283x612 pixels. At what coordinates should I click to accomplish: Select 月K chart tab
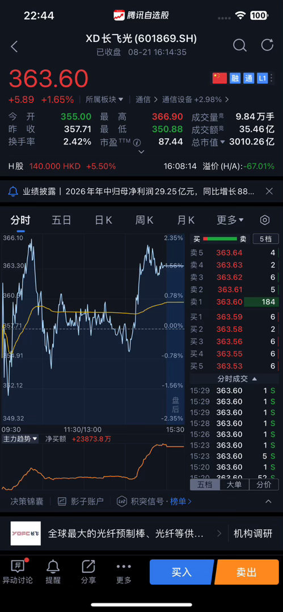(x=185, y=220)
